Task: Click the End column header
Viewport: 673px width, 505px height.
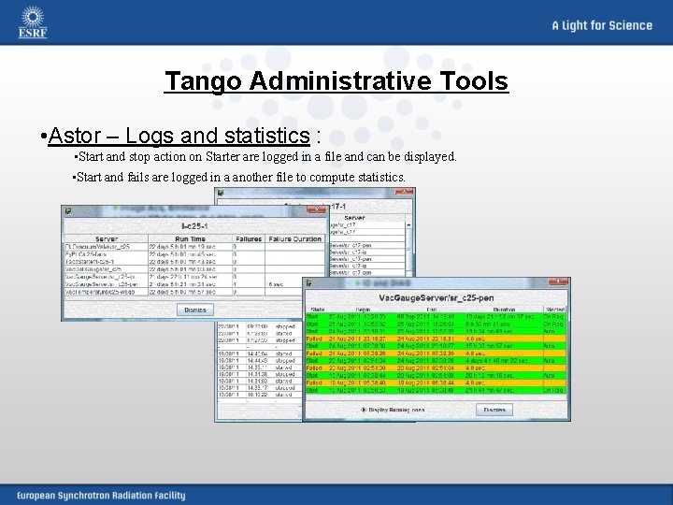Action: point(431,310)
